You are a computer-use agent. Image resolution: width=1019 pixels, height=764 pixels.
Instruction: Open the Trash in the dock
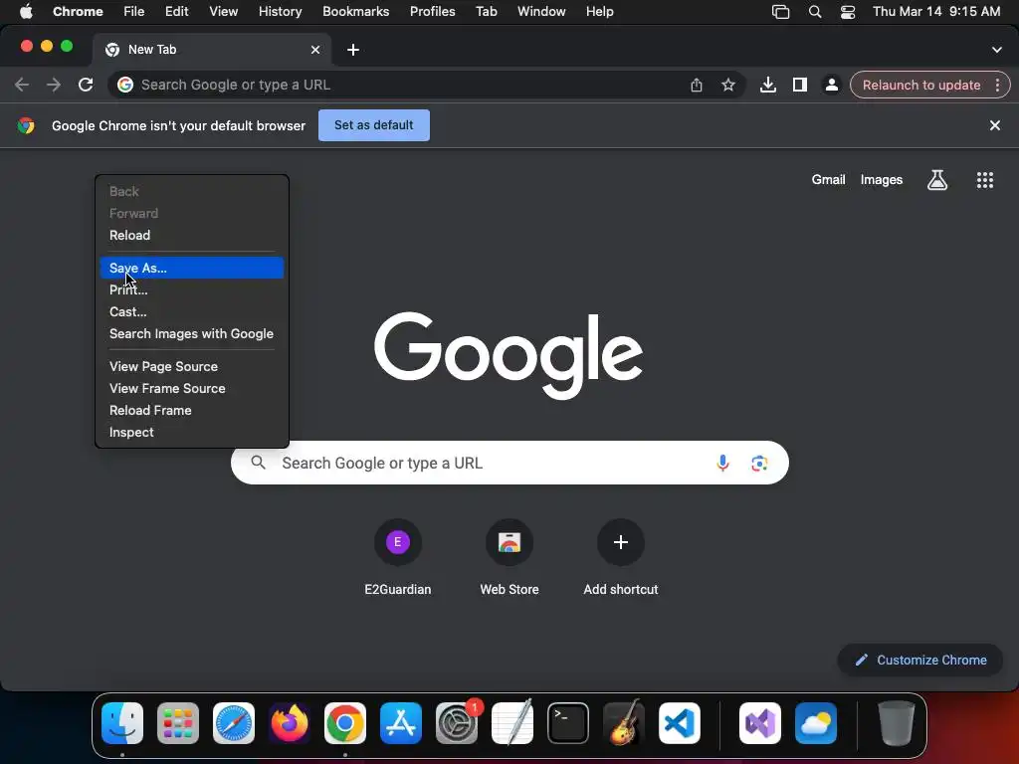[897, 723]
